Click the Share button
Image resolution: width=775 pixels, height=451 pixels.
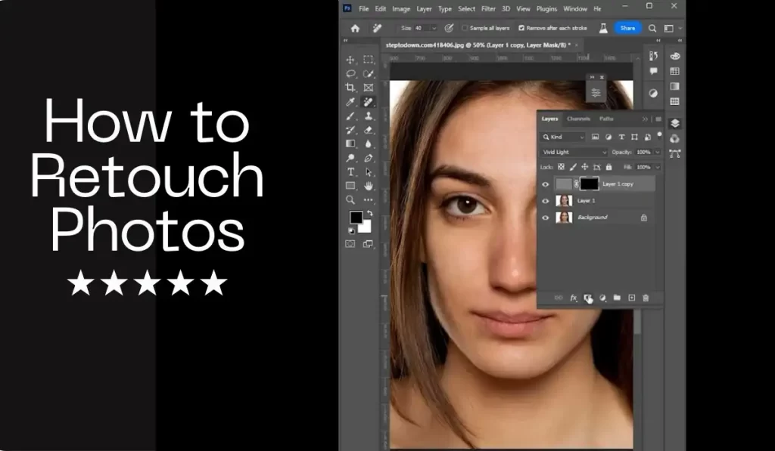coord(628,27)
